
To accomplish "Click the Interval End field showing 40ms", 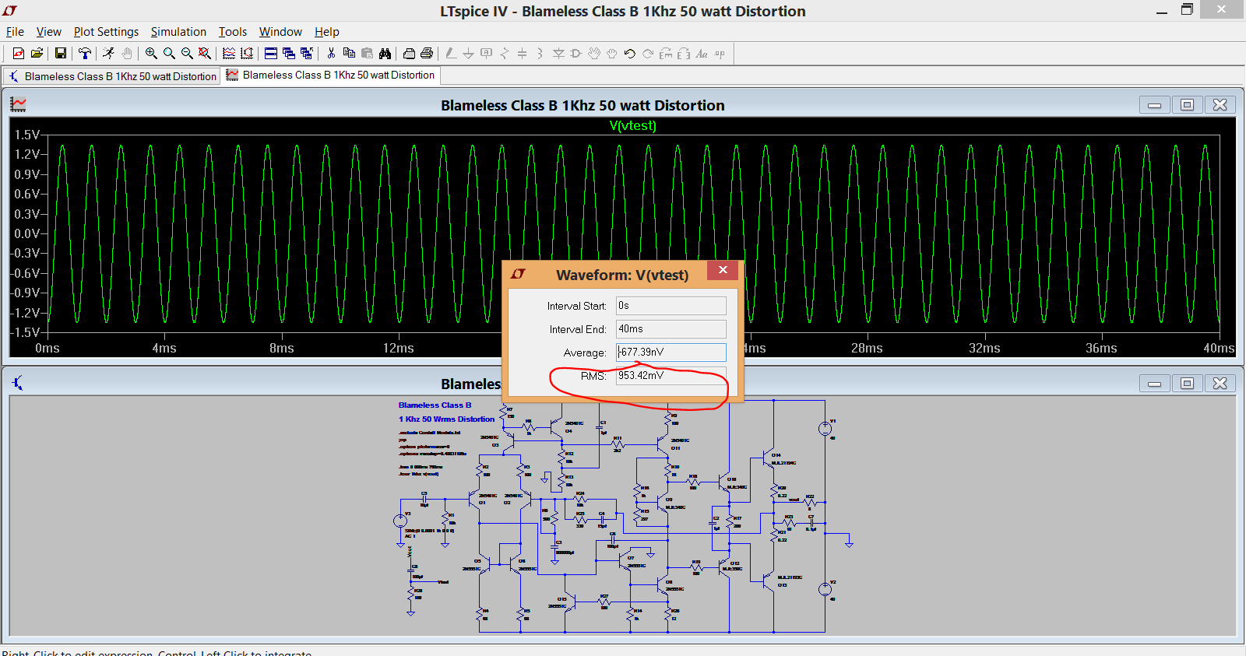I will point(671,329).
